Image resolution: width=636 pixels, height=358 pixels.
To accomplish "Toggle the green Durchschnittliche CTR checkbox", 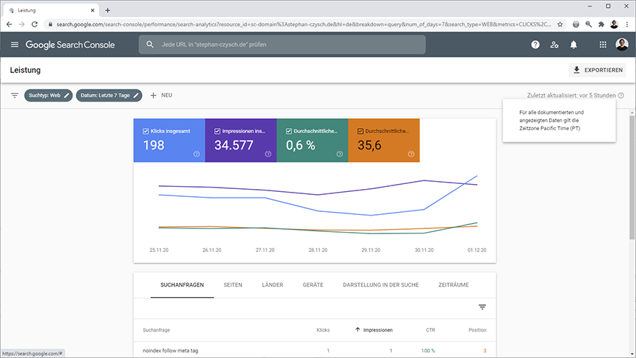I will tap(289, 131).
